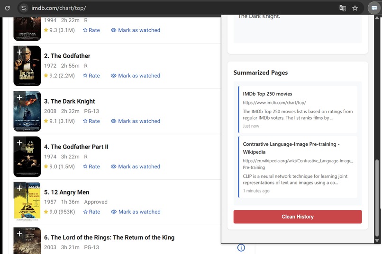Mark The Godfather Part II as watched
This screenshot has height=254, width=382.
(136, 166)
